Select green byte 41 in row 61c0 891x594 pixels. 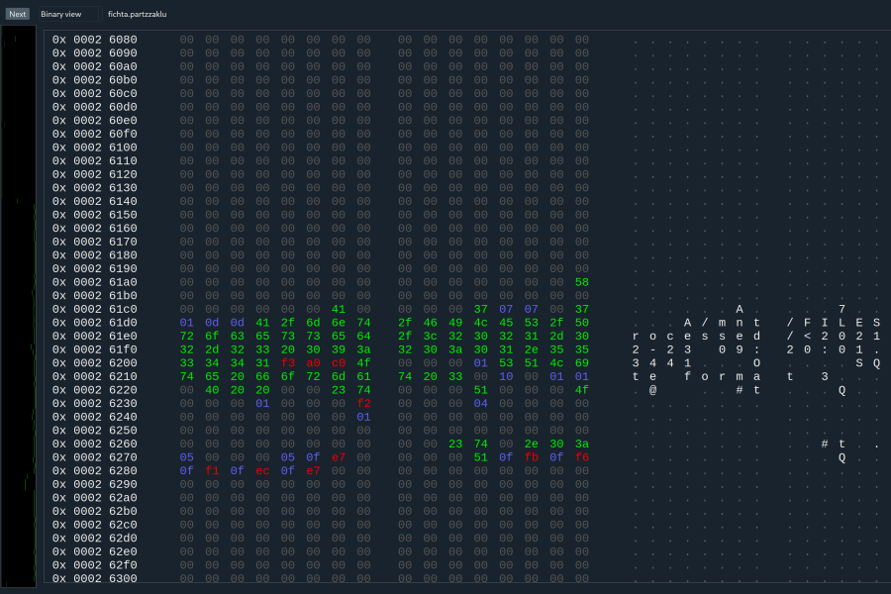pyautogui.click(x=339, y=310)
